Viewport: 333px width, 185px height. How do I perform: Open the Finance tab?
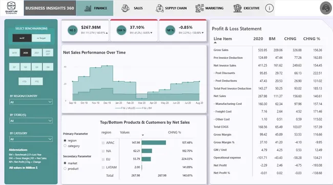point(95,8)
